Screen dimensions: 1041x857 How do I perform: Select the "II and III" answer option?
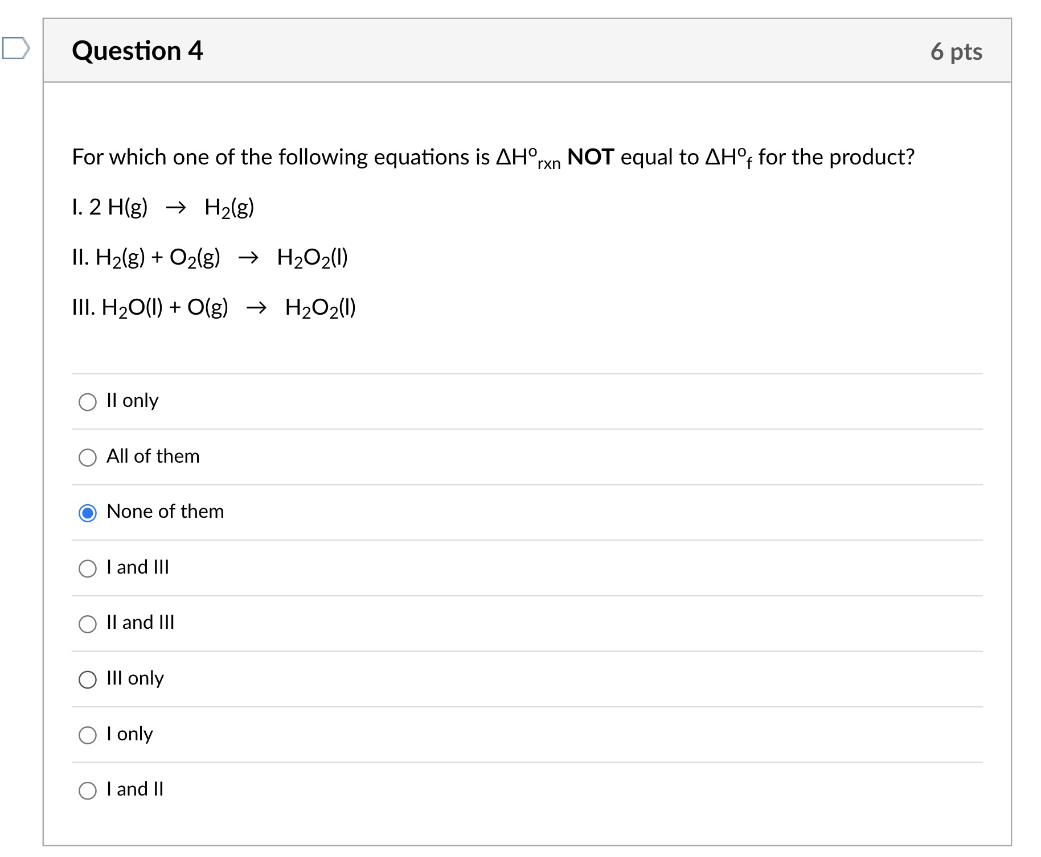(87, 624)
